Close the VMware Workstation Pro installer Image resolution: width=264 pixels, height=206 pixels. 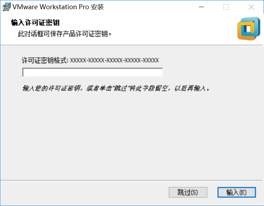click(251, 7)
